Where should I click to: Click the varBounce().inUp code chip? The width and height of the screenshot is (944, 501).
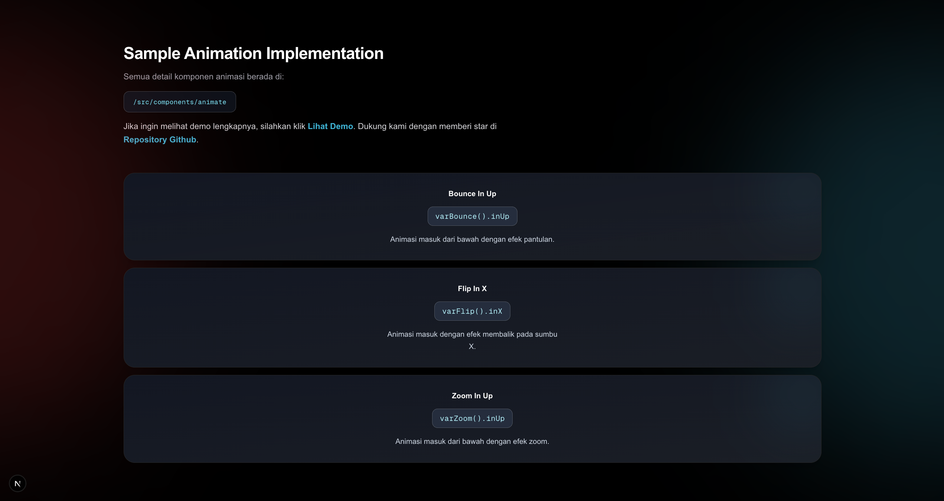click(x=472, y=216)
